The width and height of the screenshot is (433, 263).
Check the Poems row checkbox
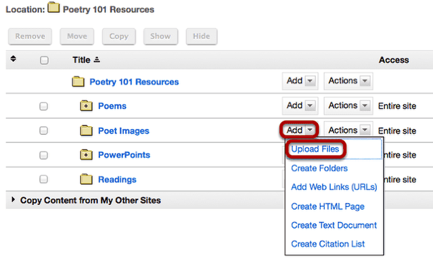(x=43, y=106)
